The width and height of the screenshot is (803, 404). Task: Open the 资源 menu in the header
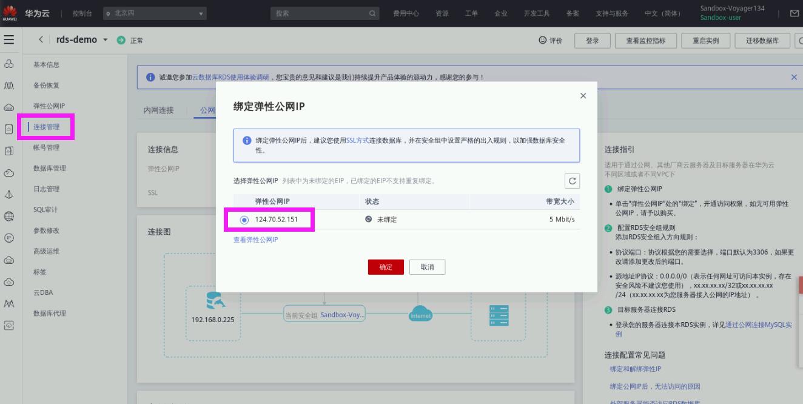click(442, 13)
